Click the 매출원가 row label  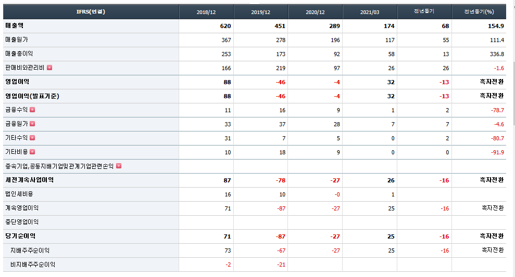[17, 39]
